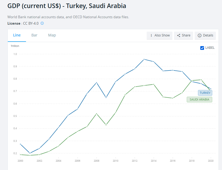Click the Share button label
The width and height of the screenshot is (222, 170).
coord(186,35)
